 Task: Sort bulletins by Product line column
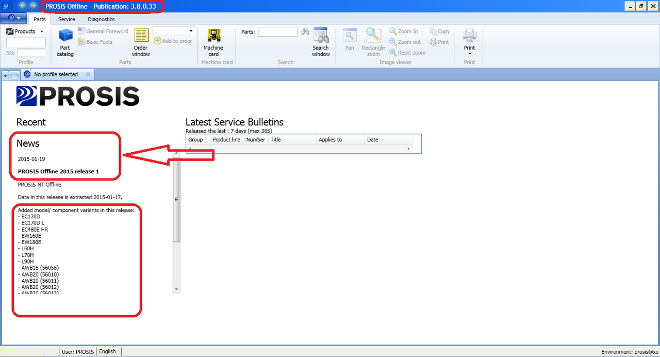tap(227, 140)
